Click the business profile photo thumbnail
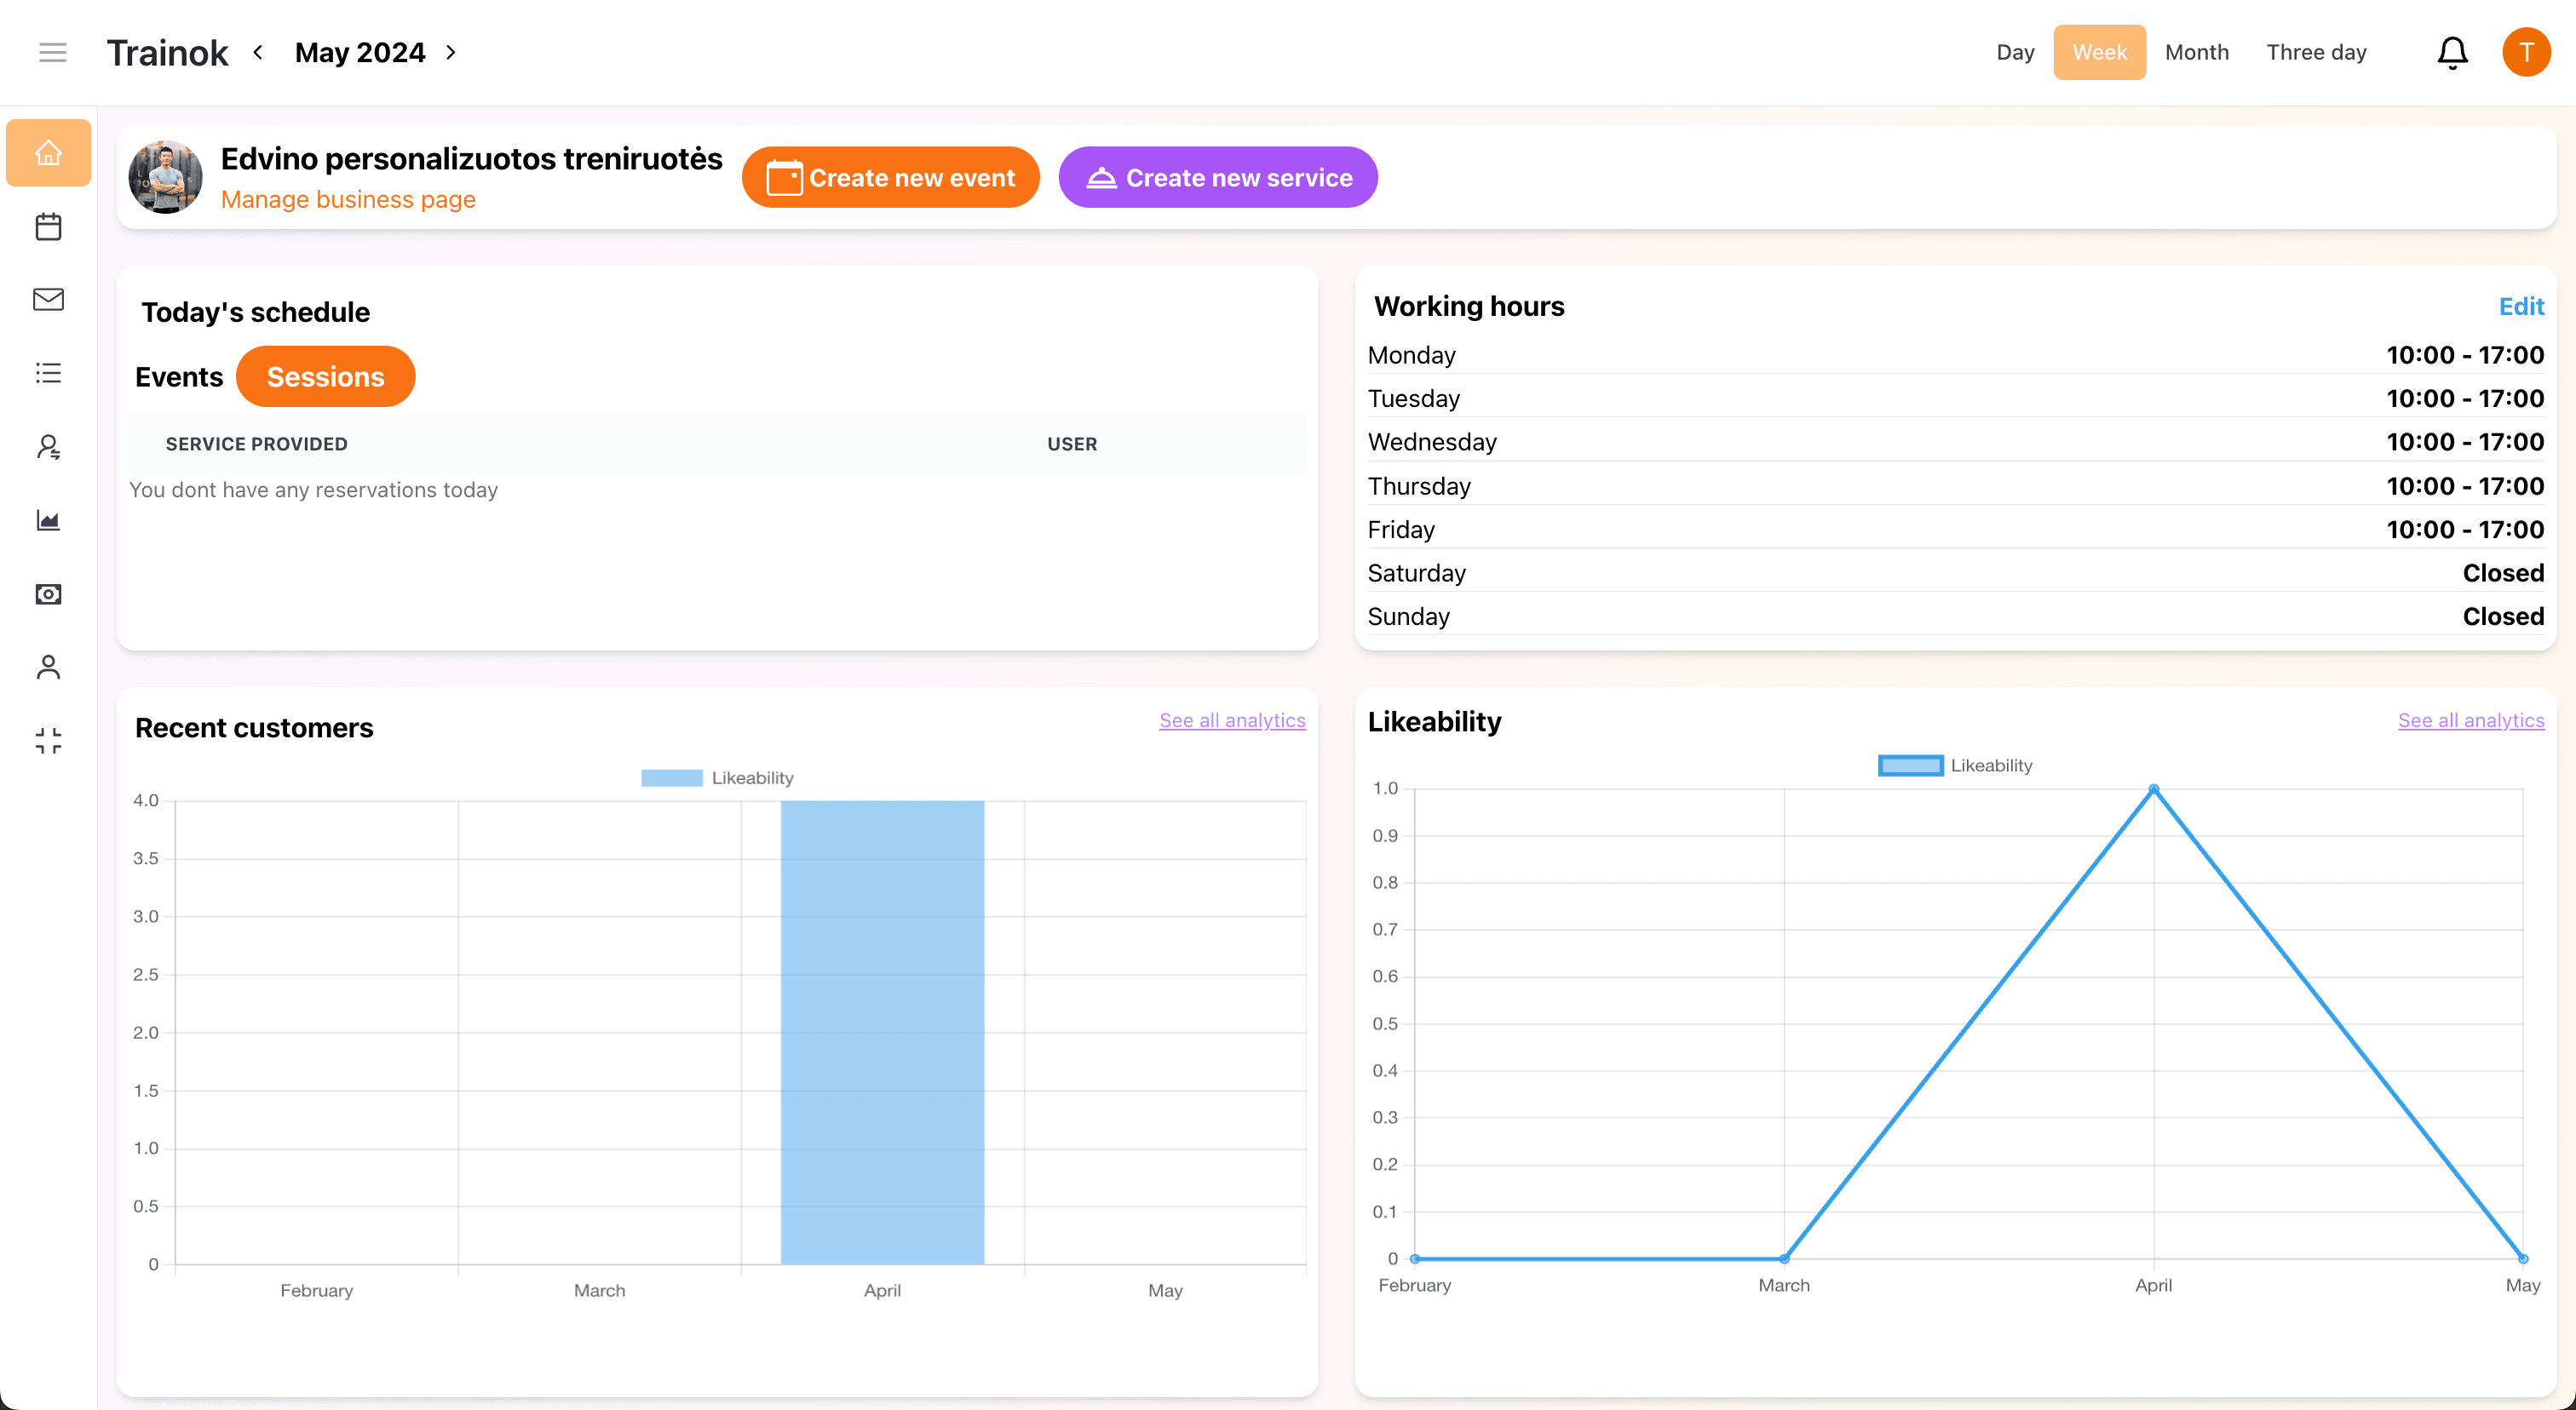 [166, 177]
